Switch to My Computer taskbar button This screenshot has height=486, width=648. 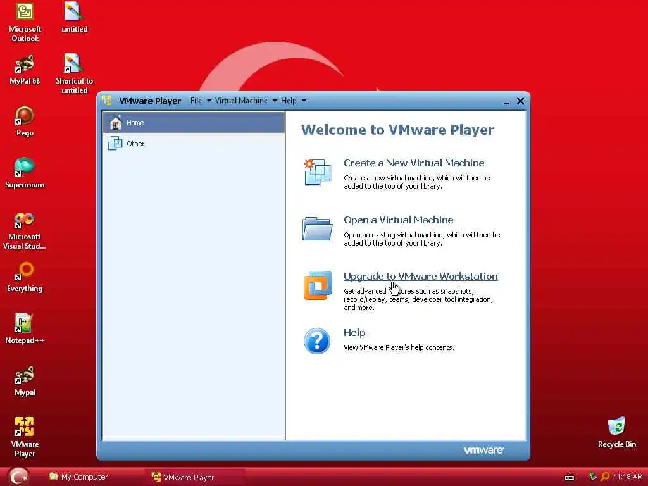(x=78, y=477)
